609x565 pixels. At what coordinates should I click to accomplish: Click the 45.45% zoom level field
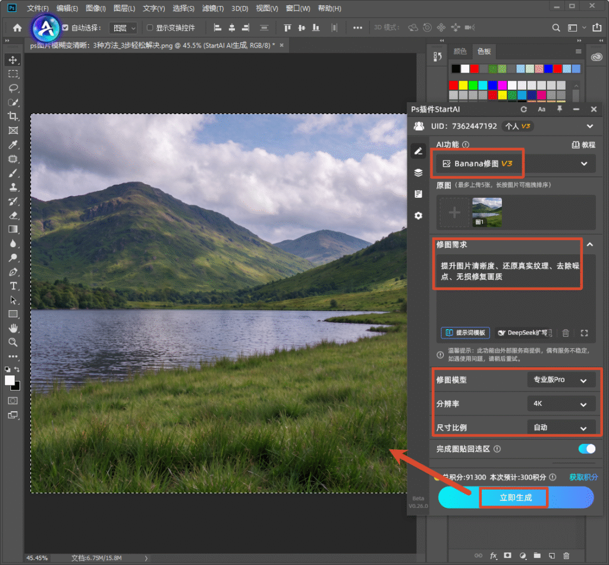point(37,558)
